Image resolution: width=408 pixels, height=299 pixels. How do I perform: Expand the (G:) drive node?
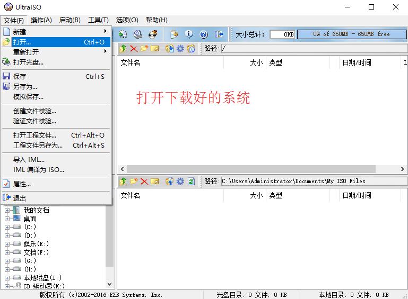(x=7, y=261)
